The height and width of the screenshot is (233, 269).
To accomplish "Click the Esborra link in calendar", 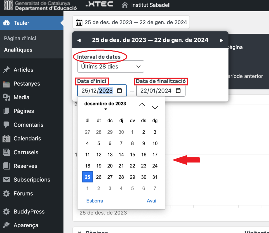I will pos(95,201).
